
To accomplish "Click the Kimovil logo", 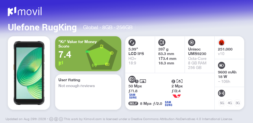I will [25, 11].
